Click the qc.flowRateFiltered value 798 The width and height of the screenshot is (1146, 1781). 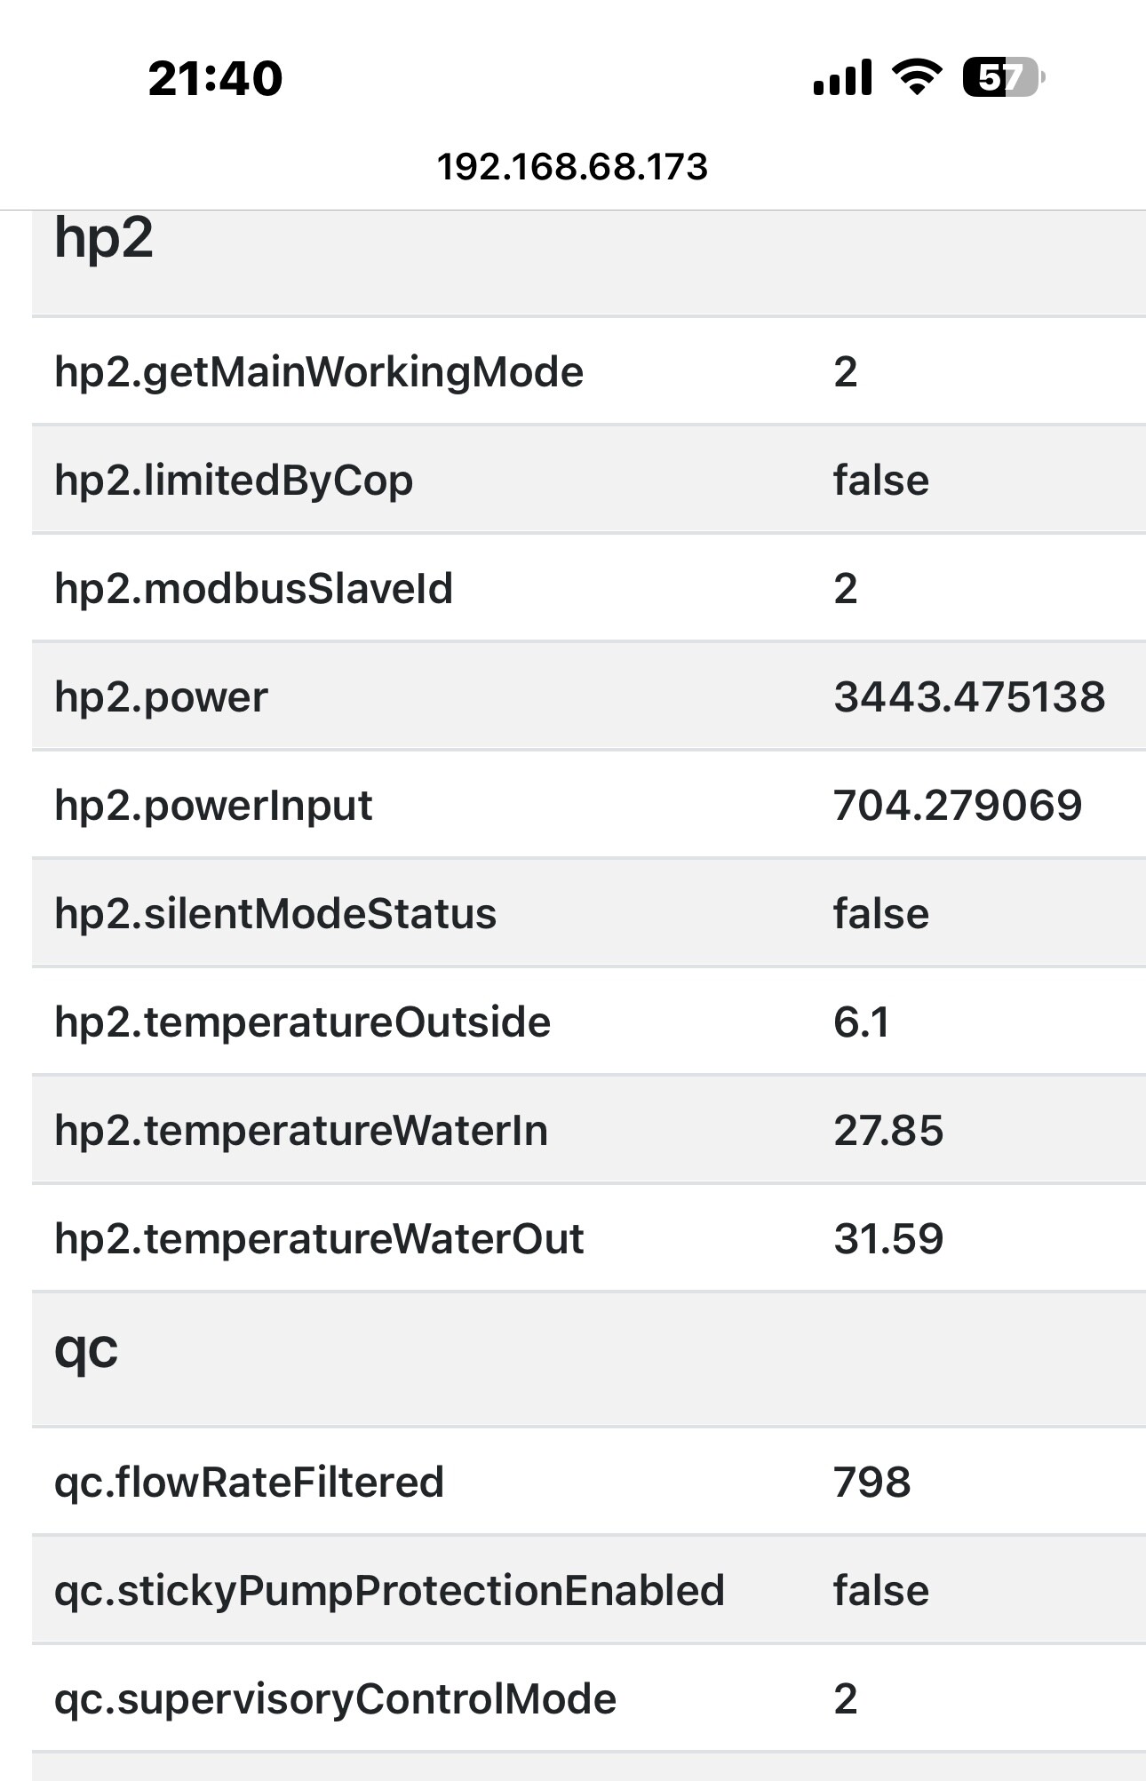(x=871, y=1483)
